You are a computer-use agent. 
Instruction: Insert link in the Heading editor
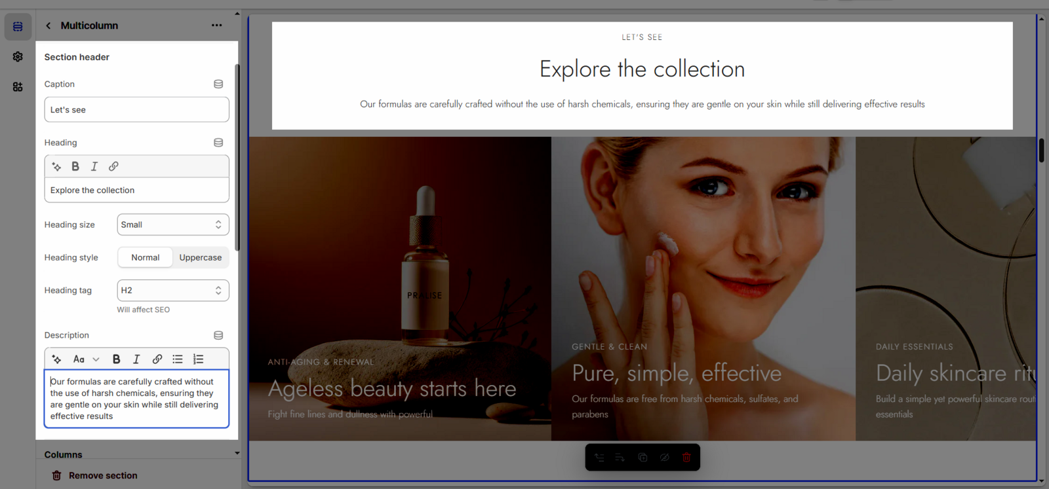pyautogui.click(x=113, y=166)
